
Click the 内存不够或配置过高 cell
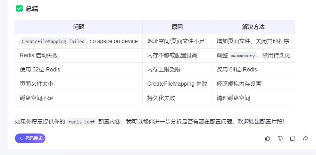click(177, 55)
